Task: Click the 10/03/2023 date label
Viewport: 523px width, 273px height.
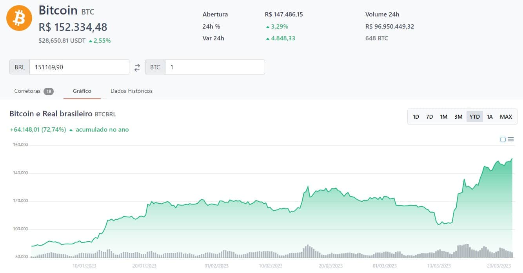Action: pos(439,266)
